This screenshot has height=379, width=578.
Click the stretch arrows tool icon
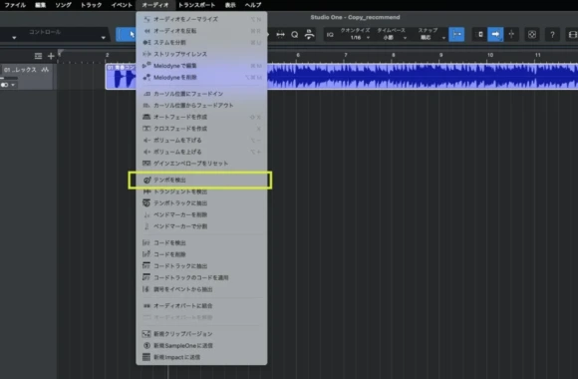pyautogui.click(x=280, y=35)
